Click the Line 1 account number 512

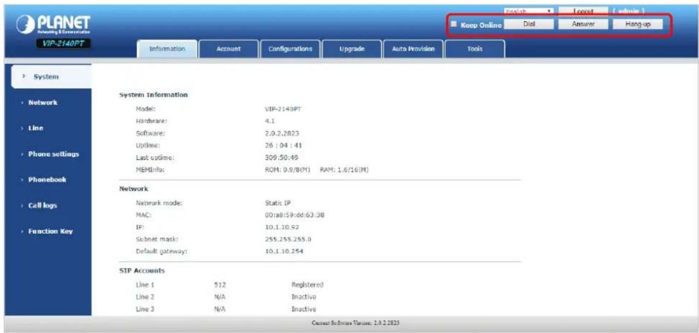pos(220,285)
